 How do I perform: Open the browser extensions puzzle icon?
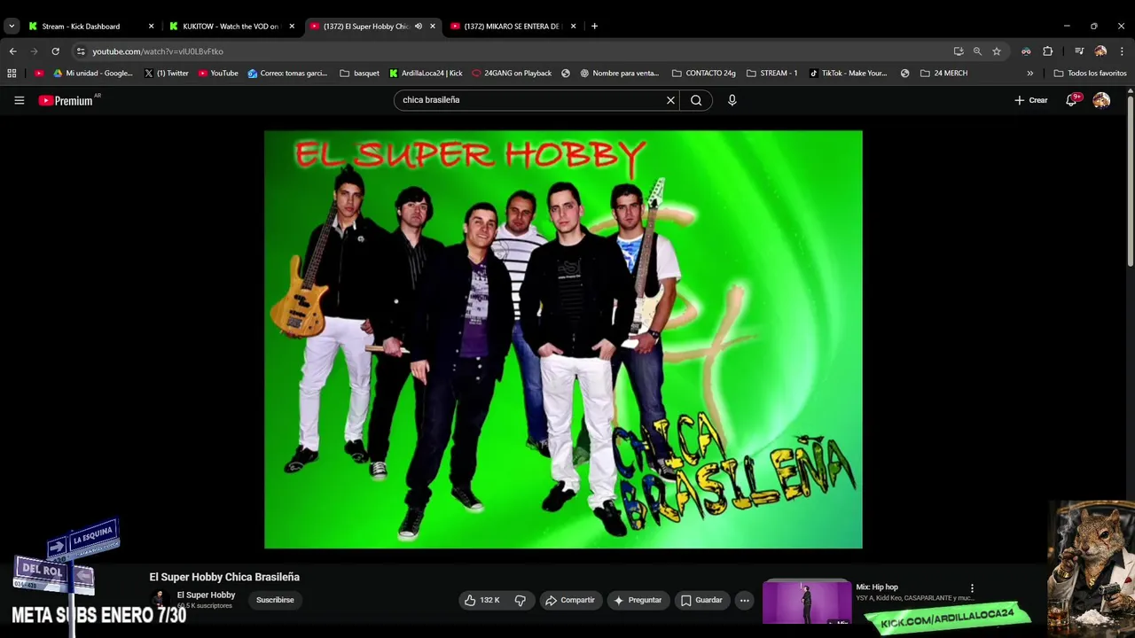pyautogui.click(x=1048, y=51)
